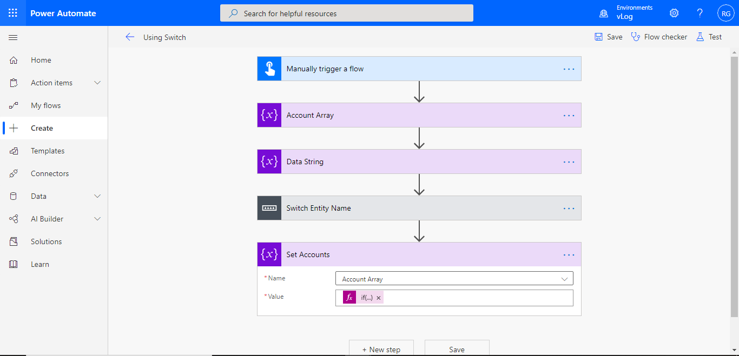The image size is (739, 356).
Task: Click the Manually trigger a flow hand icon
Action: tap(269, 69)
